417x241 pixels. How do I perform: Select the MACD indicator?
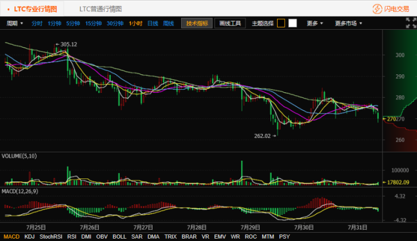(11, 236)
